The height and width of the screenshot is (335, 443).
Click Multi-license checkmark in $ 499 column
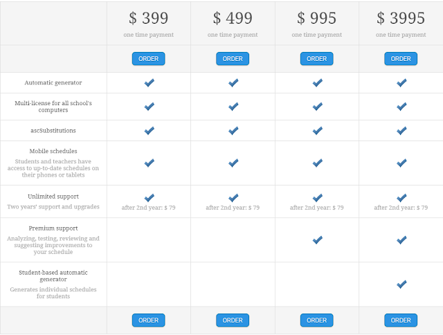click(x=233, y=107)
